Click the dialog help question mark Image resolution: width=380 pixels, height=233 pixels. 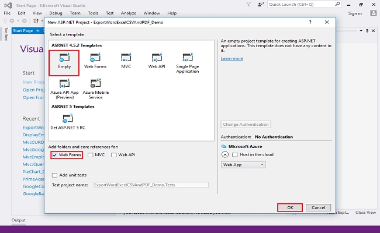(310, 22)
